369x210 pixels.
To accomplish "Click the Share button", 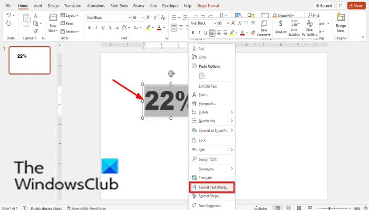I will [356, 6].
